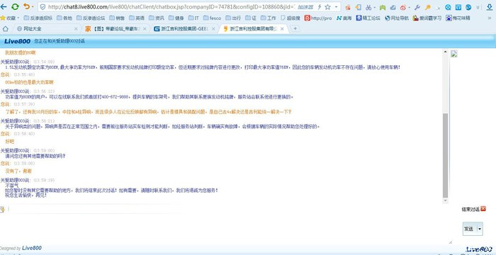
Task: Open the red Weibo icon in the toolbar
Action: click(x=403, y=7)
